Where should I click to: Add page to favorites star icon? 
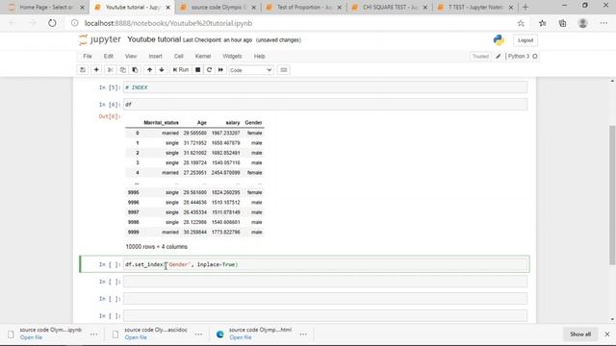521,23
